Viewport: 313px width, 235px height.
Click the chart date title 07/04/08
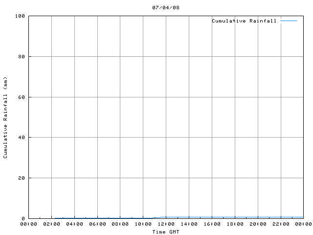pyautogui.click(x=166, y=8)
